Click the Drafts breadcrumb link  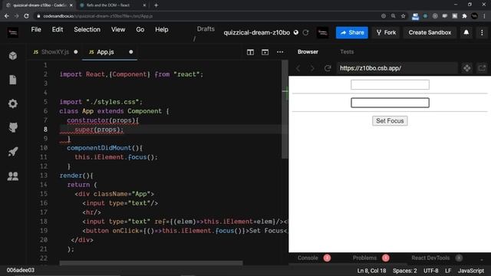[x=206, y=29]
